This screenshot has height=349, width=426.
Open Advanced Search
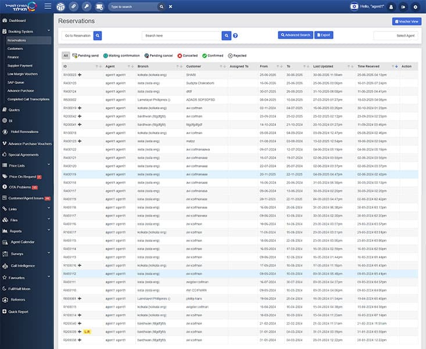(x=296, y=35)
